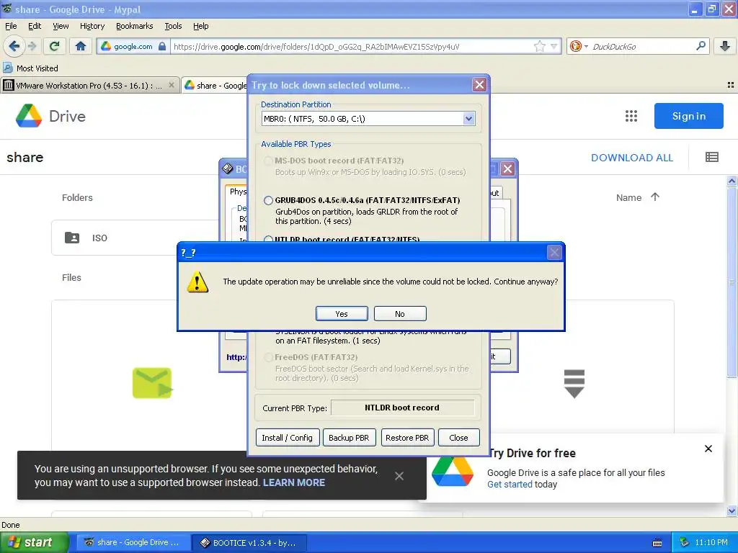Screen dimensions: 738x553
Task: Bookmark this page with the star icon
Action: click(x=539, y=46)
